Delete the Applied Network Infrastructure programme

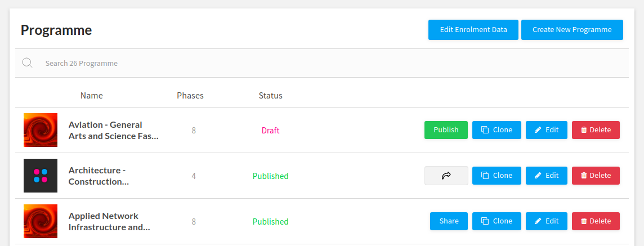tap(596, 221)
